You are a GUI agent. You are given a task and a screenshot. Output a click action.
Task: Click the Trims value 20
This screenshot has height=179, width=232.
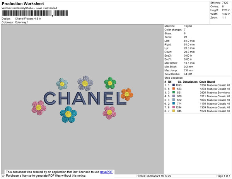tap(185, 37)
